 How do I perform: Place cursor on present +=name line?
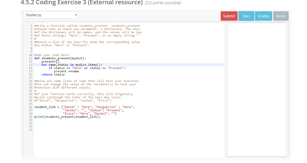(66, 71)
